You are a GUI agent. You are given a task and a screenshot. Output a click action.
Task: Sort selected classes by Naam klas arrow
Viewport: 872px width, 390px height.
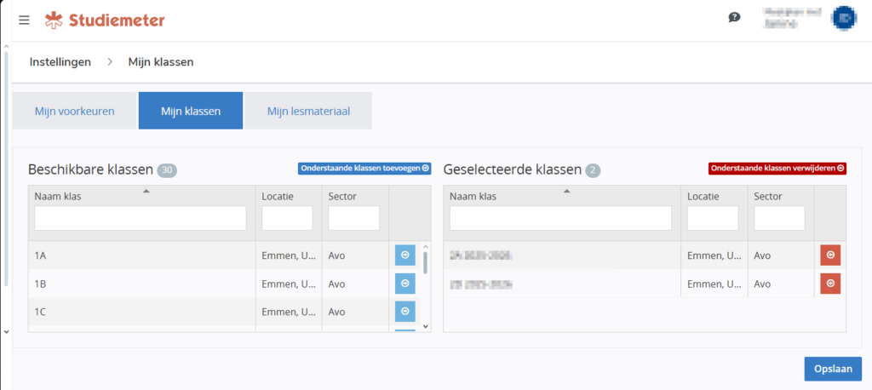pos(566,192)
